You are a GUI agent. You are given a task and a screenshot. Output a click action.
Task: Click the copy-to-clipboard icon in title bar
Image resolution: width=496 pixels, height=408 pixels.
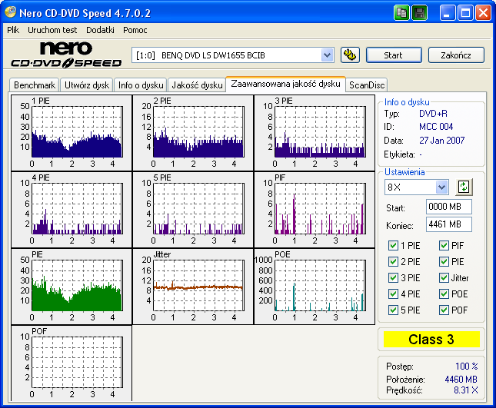[401, 13]
